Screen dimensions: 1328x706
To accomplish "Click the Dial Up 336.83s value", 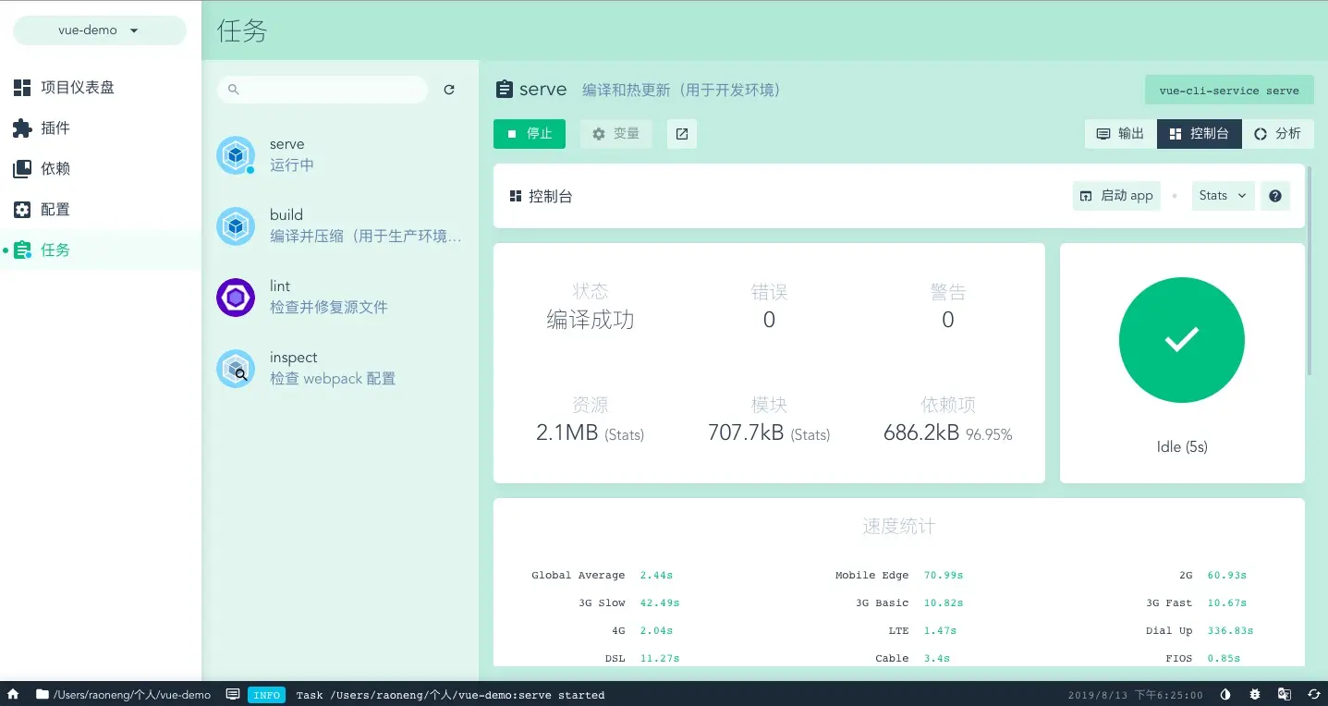I will tap(1230, 630).
